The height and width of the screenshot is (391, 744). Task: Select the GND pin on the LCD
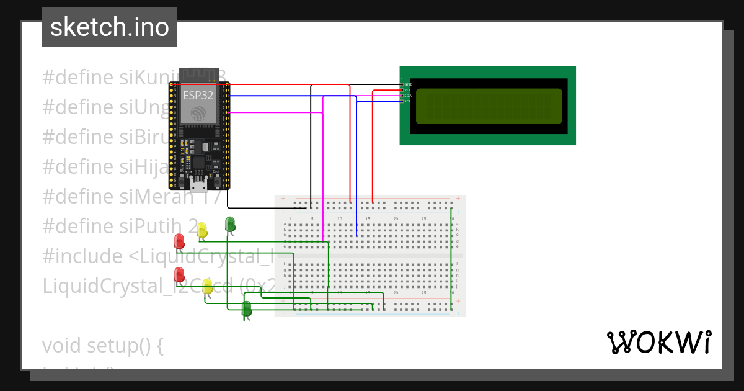coord(403,84)
